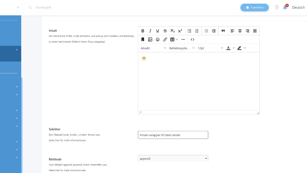Increase indent of paragraph
The width and height of the screenshot is (307, 173).
[214, 31]
